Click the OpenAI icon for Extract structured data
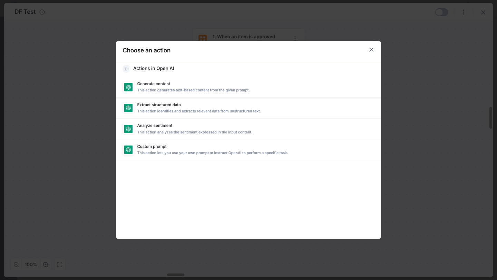The height and width of the screenshot is (280, 497). pyautogui.click(x=128, y=108)
